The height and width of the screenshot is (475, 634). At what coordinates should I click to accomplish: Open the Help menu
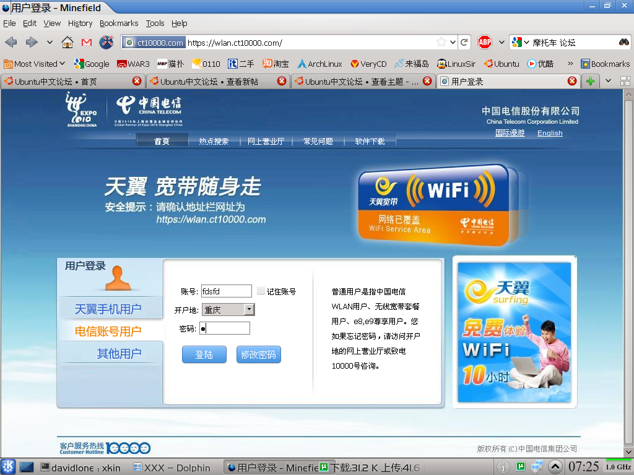tap(179, 24)
